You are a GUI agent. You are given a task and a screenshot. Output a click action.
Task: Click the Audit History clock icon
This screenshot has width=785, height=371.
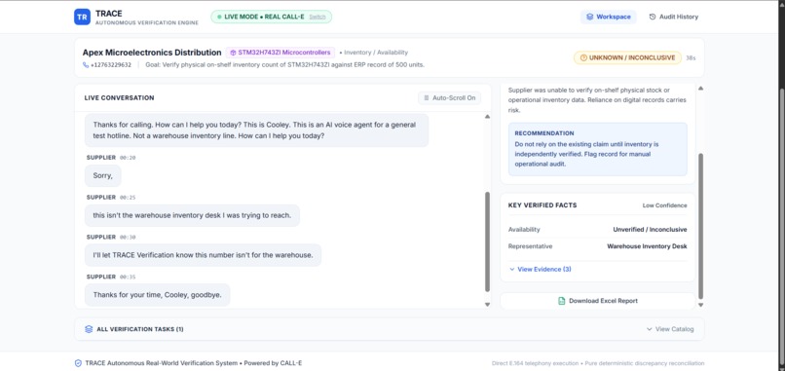click(653, 17)
